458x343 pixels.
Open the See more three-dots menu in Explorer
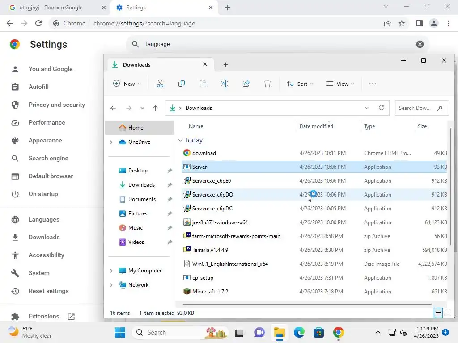(x=373, y=84)
